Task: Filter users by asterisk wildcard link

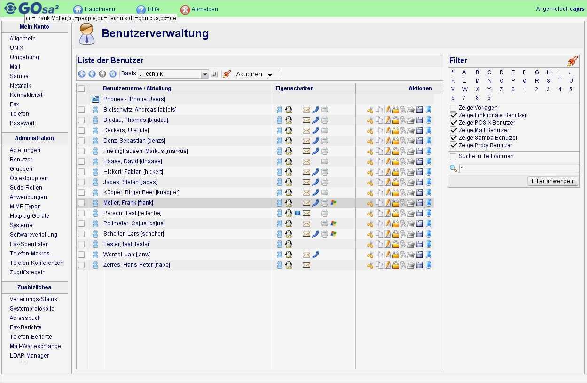Action: point(453,72)
